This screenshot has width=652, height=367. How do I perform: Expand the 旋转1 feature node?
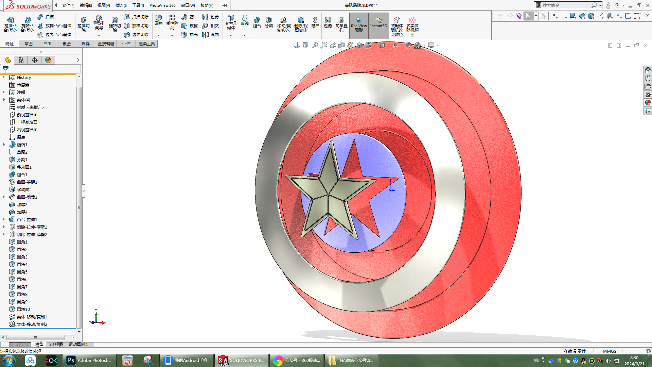[x=4, y=145]
